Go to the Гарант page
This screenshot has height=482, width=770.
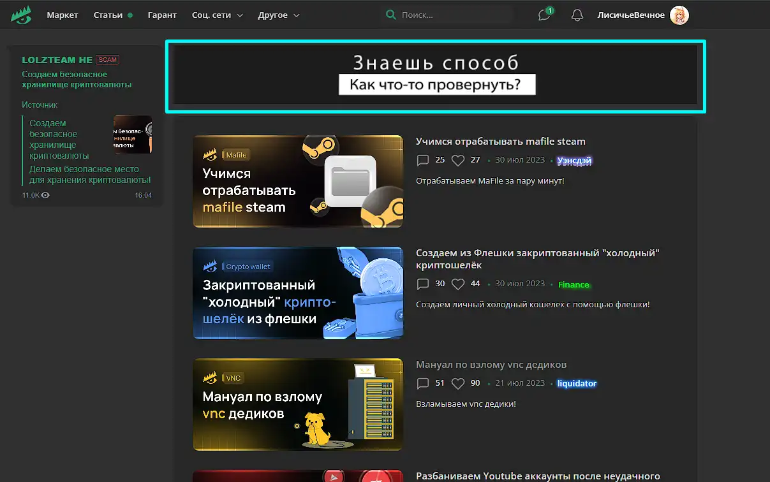(162, 15)
